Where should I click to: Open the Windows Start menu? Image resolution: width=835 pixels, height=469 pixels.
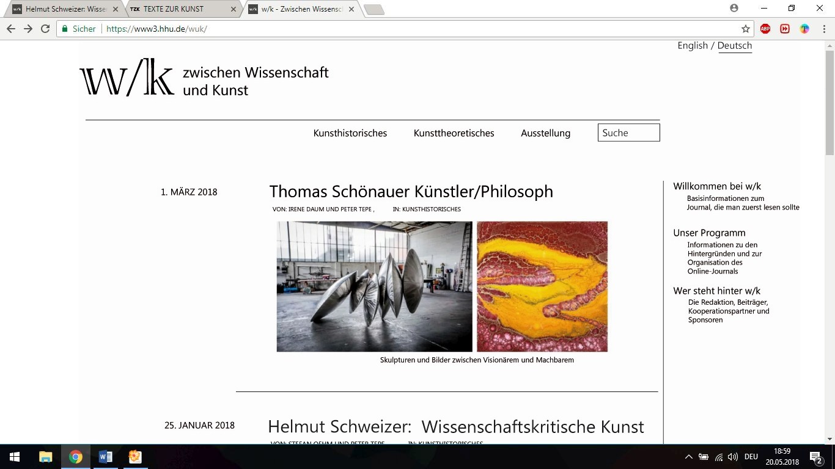15,457
